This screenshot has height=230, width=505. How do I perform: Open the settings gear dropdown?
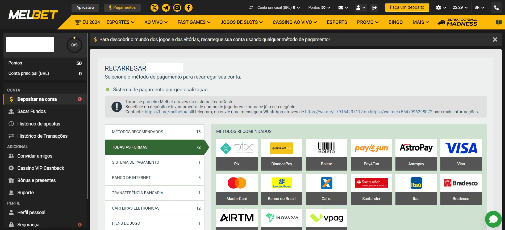tap(441, 8)
